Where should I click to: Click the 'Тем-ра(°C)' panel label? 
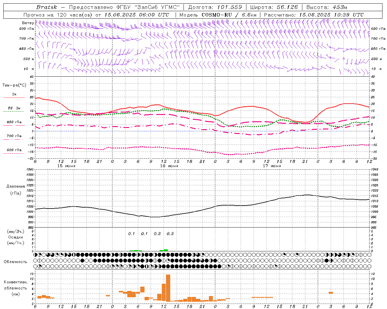click(14, 85)
